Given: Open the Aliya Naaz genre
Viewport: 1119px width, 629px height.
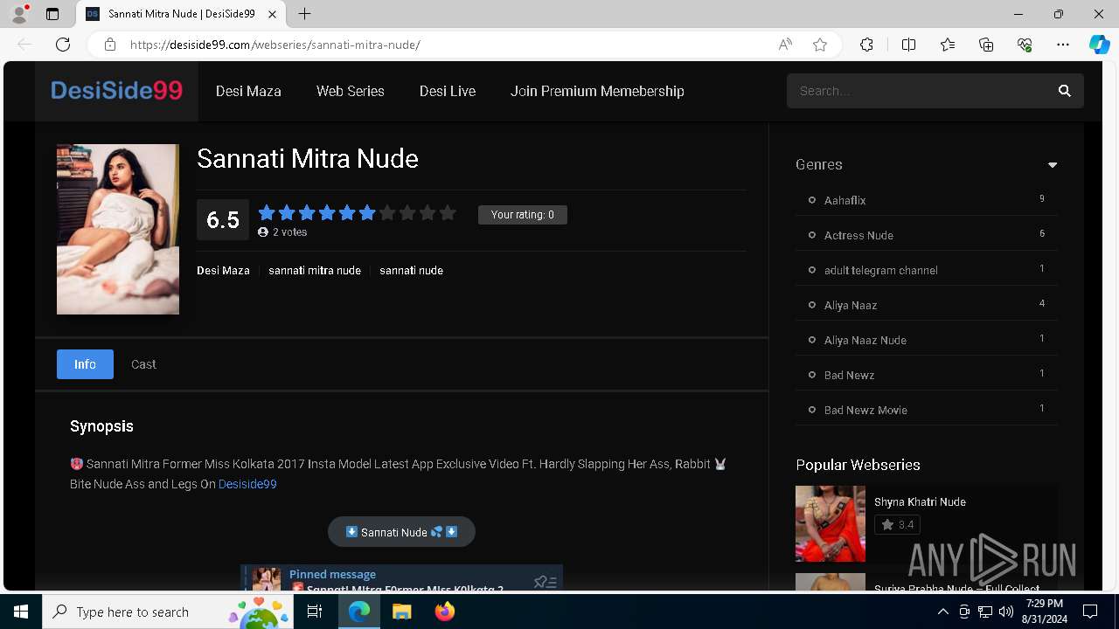Looking at the screenshot, I should 850,305.
